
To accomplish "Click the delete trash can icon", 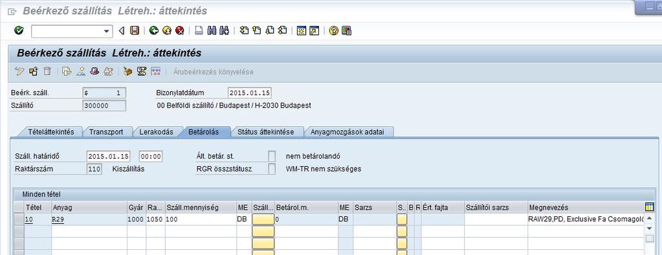I will (47, 71).
